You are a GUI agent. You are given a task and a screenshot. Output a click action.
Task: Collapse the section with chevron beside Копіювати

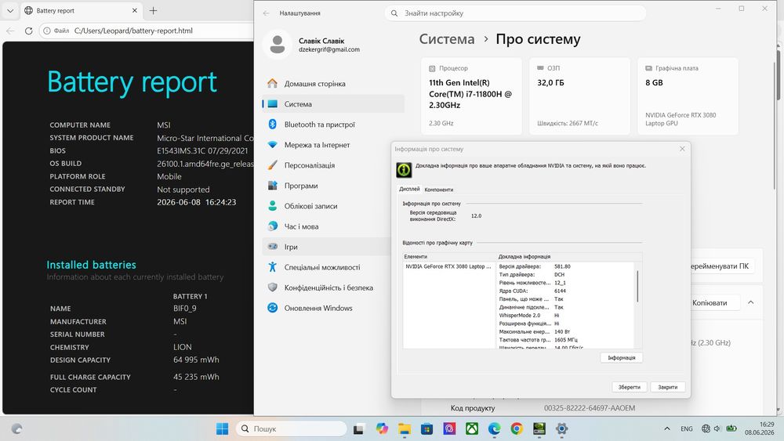click(x=750, y=302)
